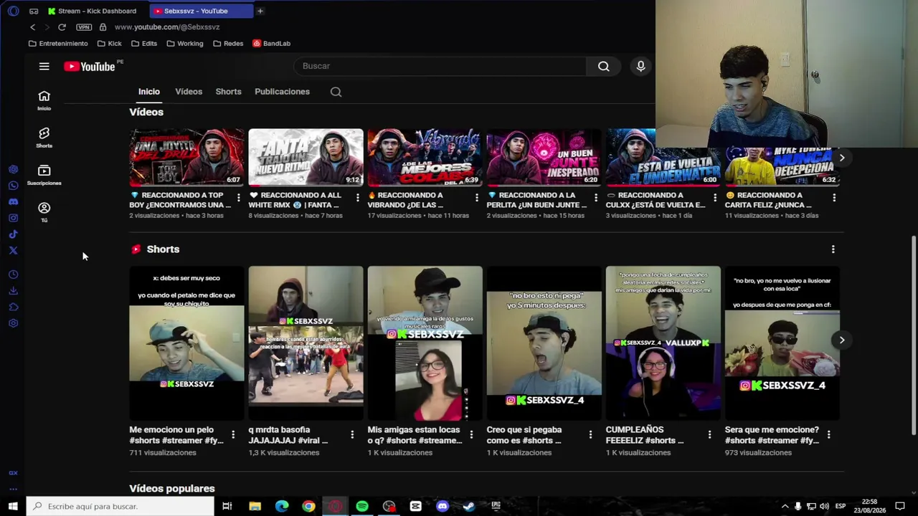The image size is (918, 516).
Task: Open TikTok in Opera sidebar
Action: pos(13,234)
